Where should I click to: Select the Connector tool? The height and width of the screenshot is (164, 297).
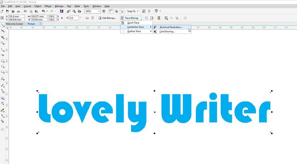pyautogui.click(x=3, y=91)
